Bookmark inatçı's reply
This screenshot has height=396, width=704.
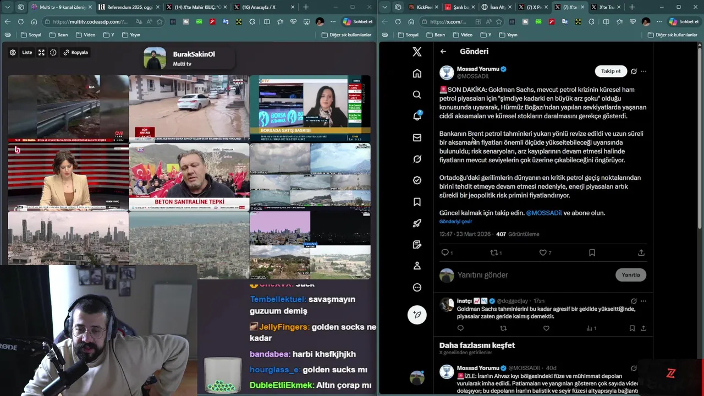click(x=632, y=328)
